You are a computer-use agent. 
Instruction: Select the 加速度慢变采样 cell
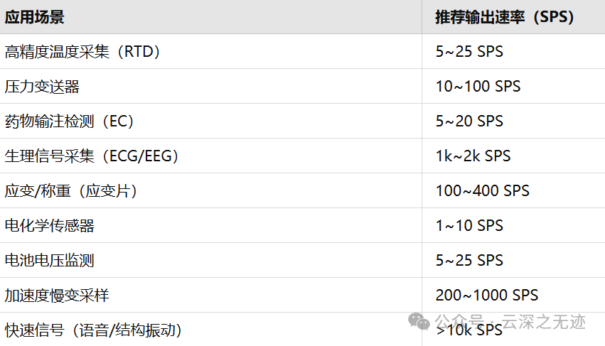(211, 295)
